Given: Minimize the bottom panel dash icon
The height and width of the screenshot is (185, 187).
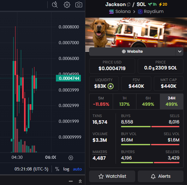Looking at the screenshot, I should (71, 181).
